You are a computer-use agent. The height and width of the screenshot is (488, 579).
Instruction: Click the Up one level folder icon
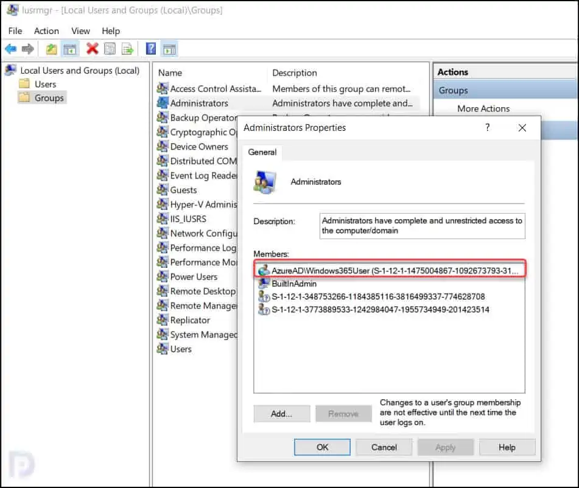click(51, 49)
